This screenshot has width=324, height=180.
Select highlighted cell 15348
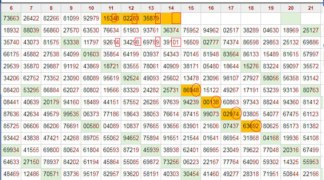[111, 19]
